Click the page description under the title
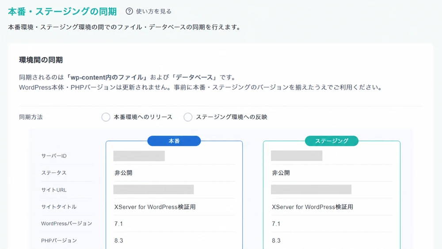Screen dimensions: 442x249 [x=124, y=27]
